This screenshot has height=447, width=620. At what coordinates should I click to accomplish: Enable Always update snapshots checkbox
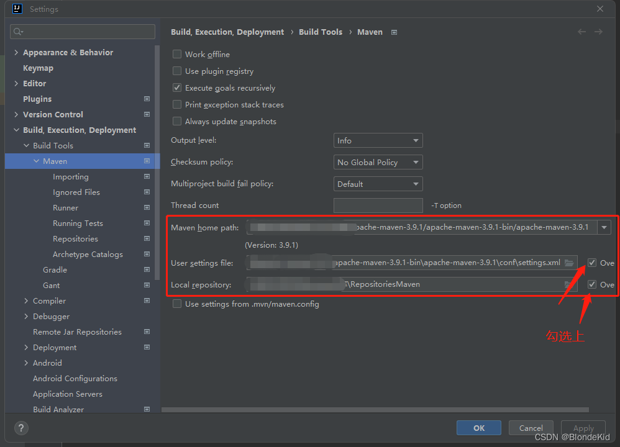[177, 121]
